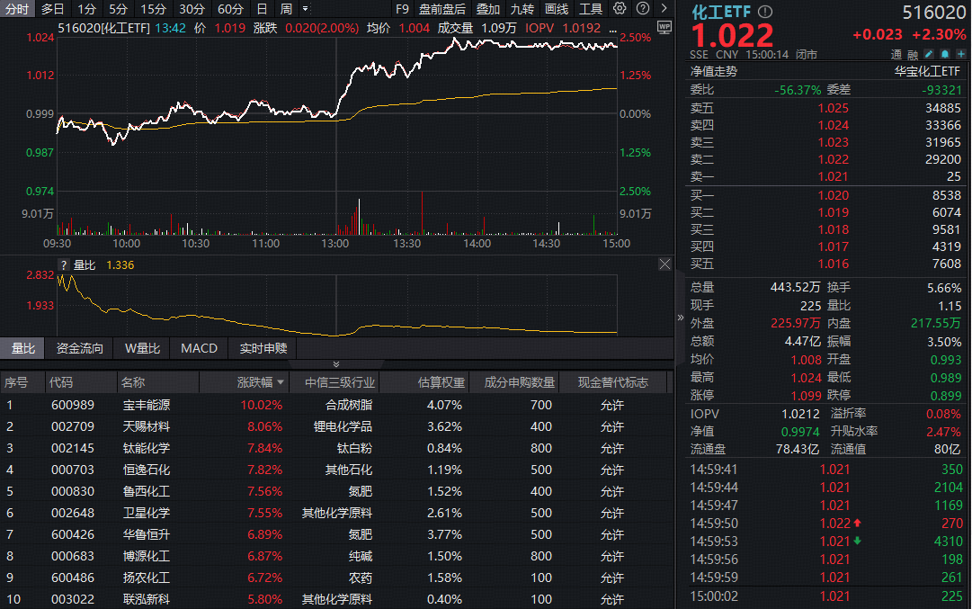Click the 融 badge in header
Screen dimensions: 972x609
(913, 55)
